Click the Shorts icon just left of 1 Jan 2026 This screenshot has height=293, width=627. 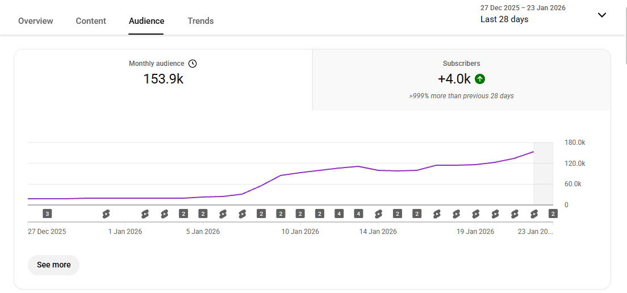[106, 214]
